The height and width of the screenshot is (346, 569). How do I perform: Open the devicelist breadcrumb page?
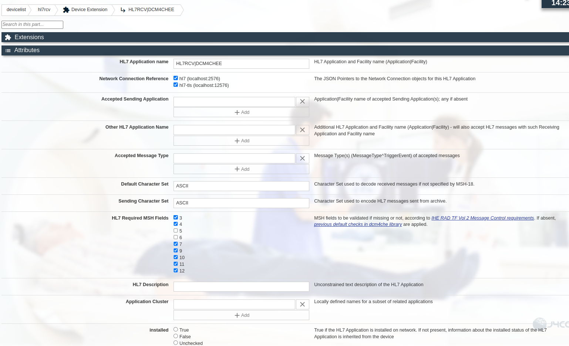(16, 10)
